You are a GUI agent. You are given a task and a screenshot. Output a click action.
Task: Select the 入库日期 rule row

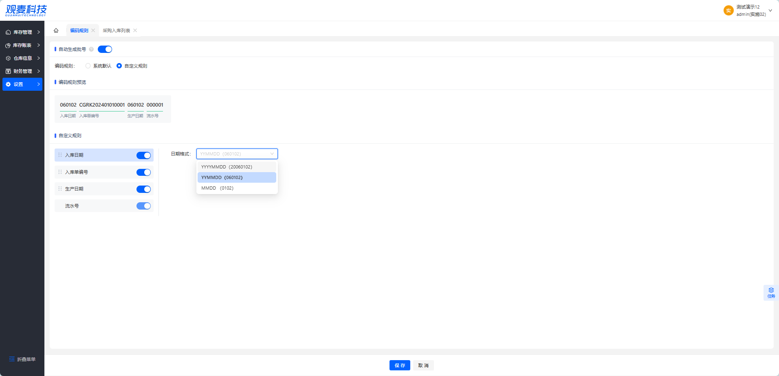pyautogui.click(x=104, y=155)
